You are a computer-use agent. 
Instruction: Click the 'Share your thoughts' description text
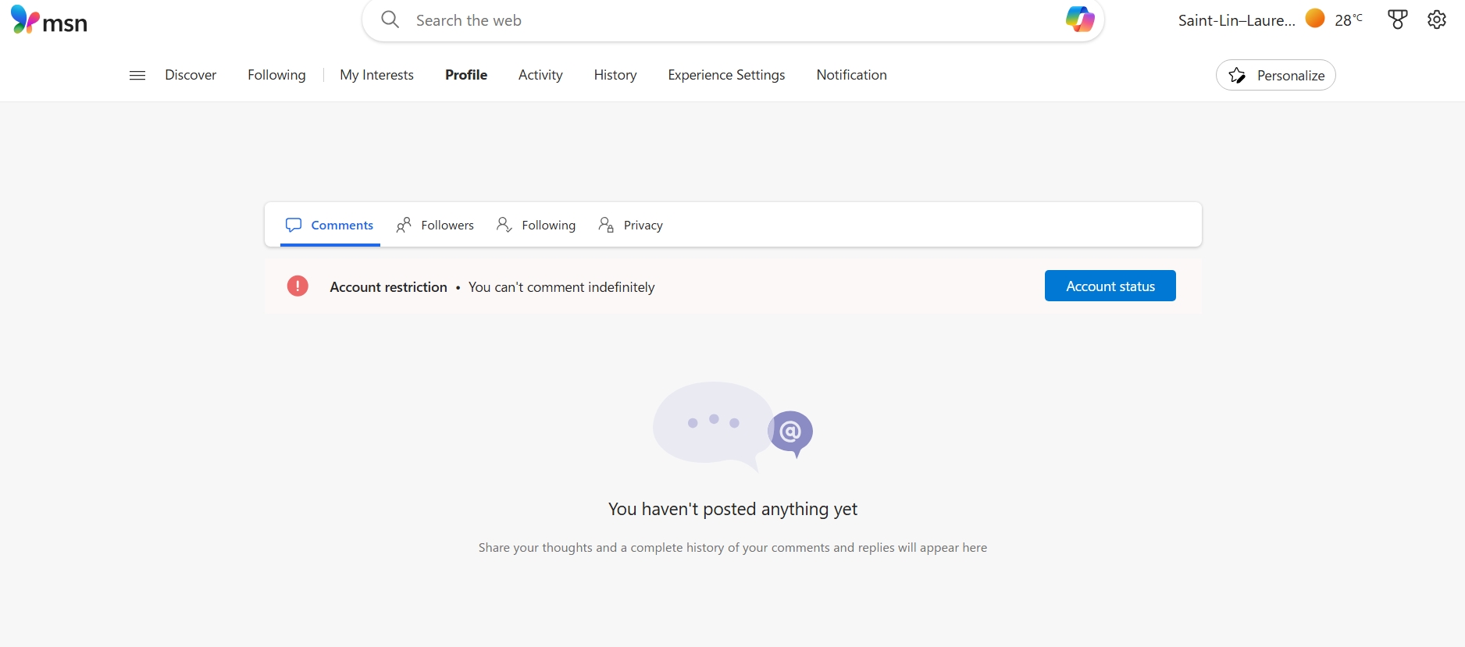(732, 548)
